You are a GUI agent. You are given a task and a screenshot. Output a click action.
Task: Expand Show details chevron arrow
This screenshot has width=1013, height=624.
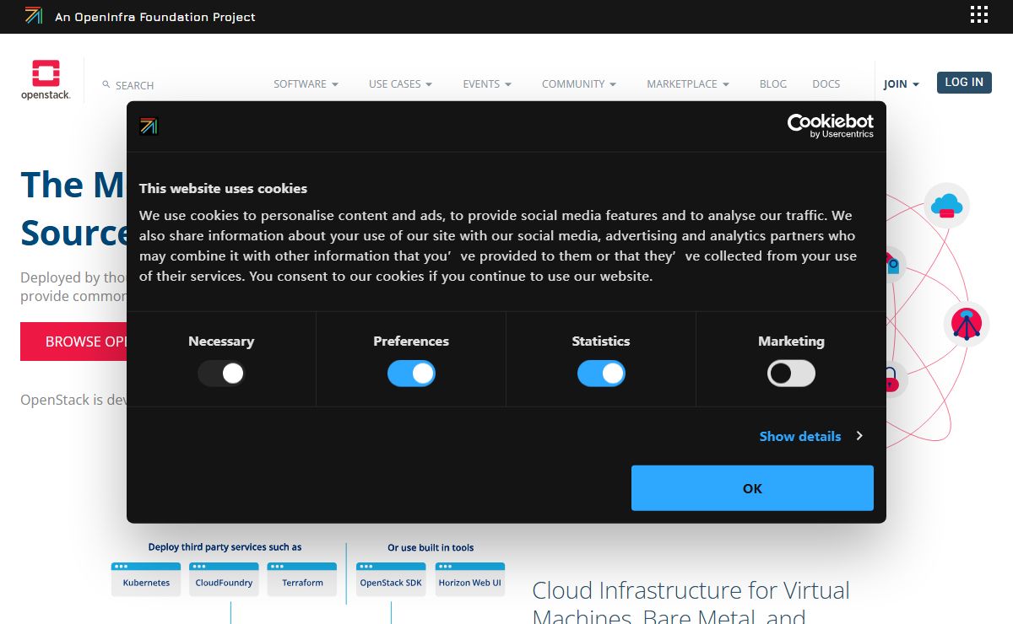859,436
